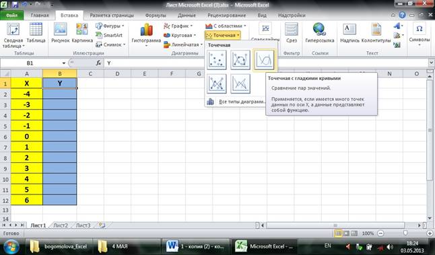Viewport: 435px width, 255px height.
Task: Select scatter with smooth lines chart type
Action: (x=263, y=60)
